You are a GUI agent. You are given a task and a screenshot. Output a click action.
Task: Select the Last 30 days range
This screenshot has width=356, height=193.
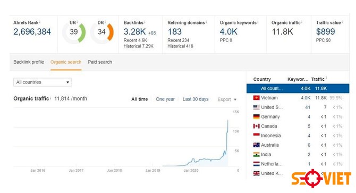click(196, 99)
